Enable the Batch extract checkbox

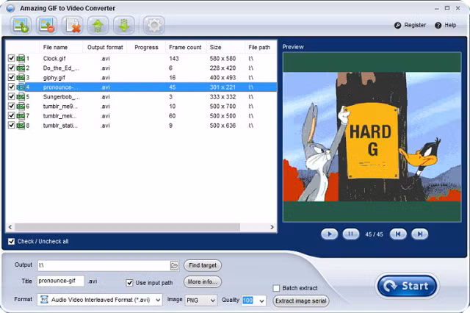[x=276, y=288]
